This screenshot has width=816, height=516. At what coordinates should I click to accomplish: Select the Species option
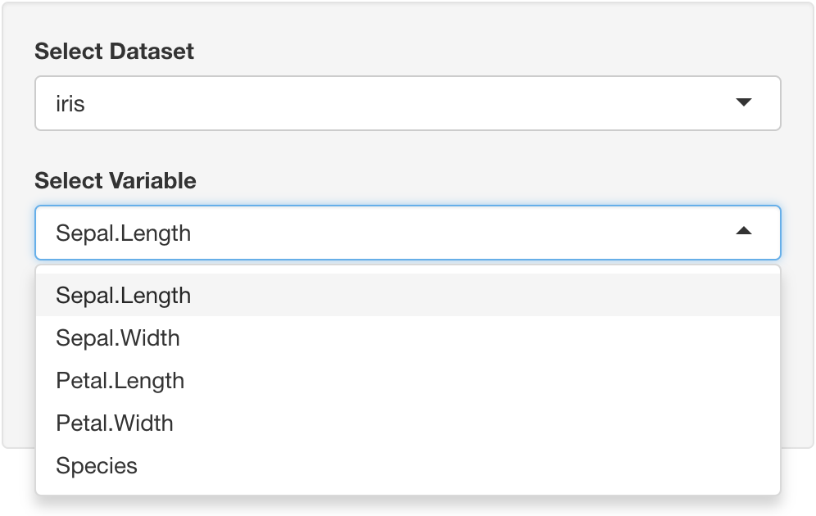tap(96, 465)
